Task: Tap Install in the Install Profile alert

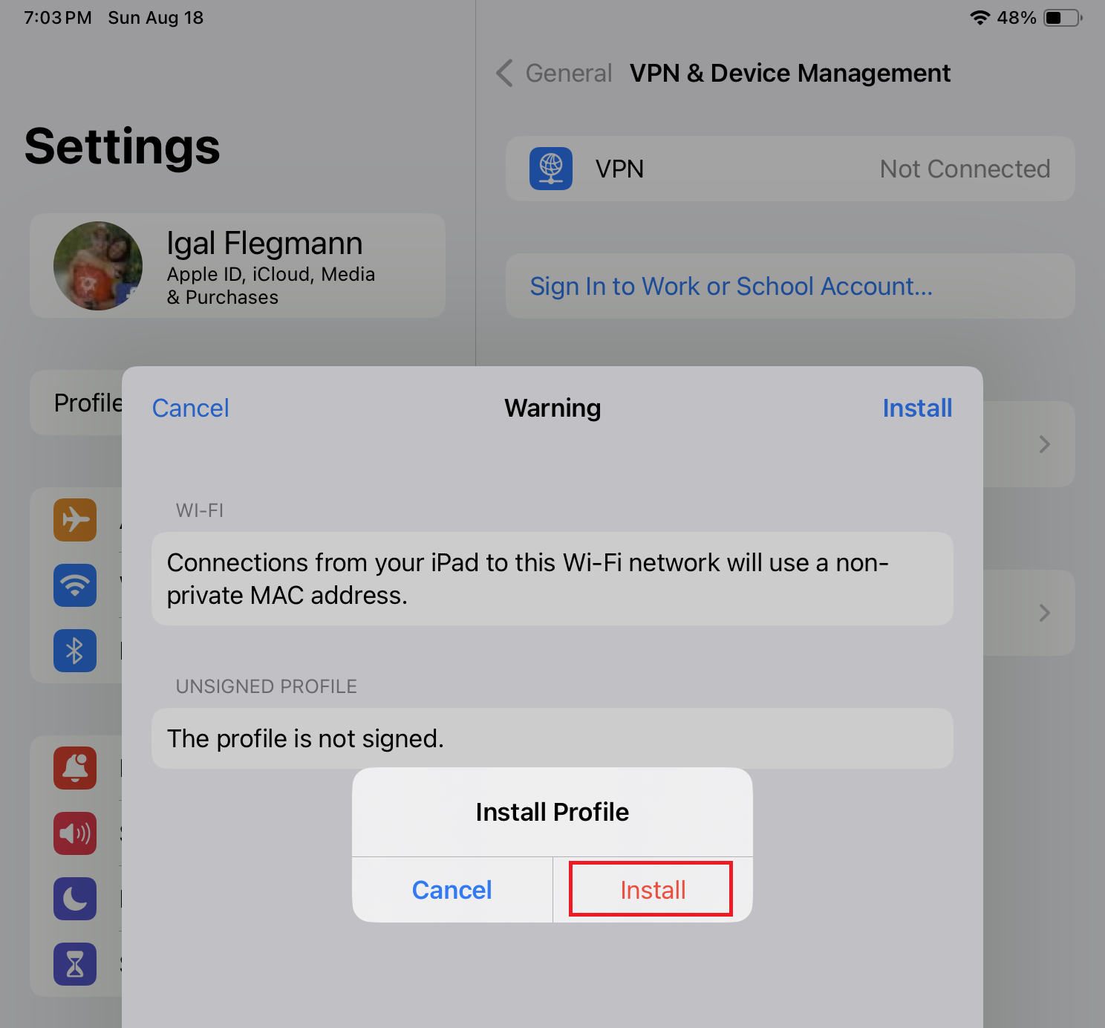Action: tap(653, 890)
